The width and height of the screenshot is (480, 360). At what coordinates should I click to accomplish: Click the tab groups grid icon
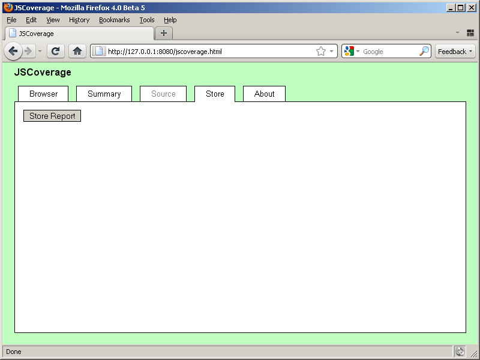470,33
